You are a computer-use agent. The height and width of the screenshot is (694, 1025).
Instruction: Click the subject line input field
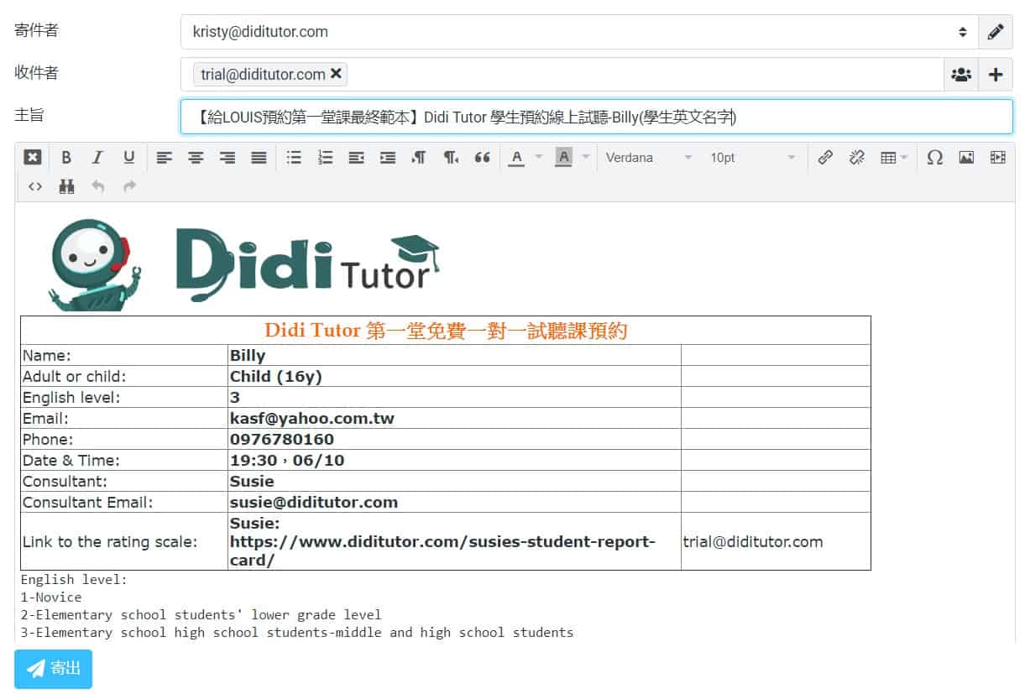[596, 117]
